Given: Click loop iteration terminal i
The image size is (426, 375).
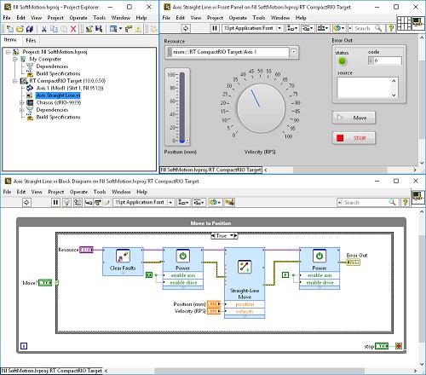Looking at the screenshot, I should point(24,346).
